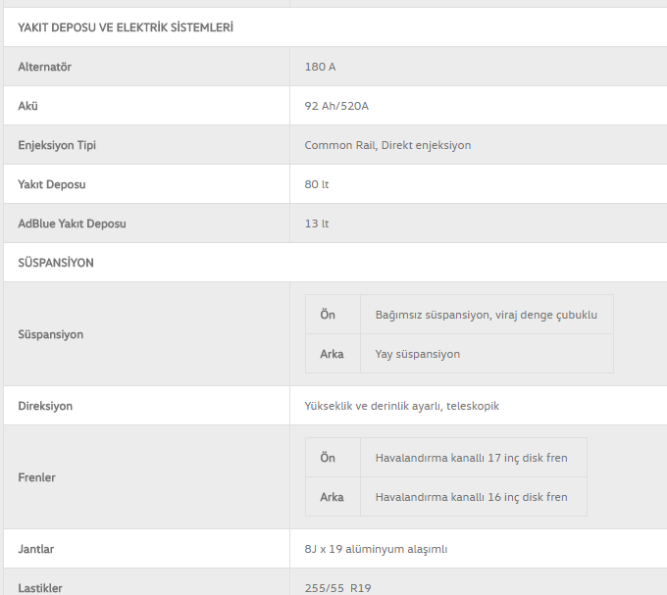The height and width of the screenshot is (595, 667).
Task: Select the Enjeksiyon Tipi label
Action: coord(57,145)
